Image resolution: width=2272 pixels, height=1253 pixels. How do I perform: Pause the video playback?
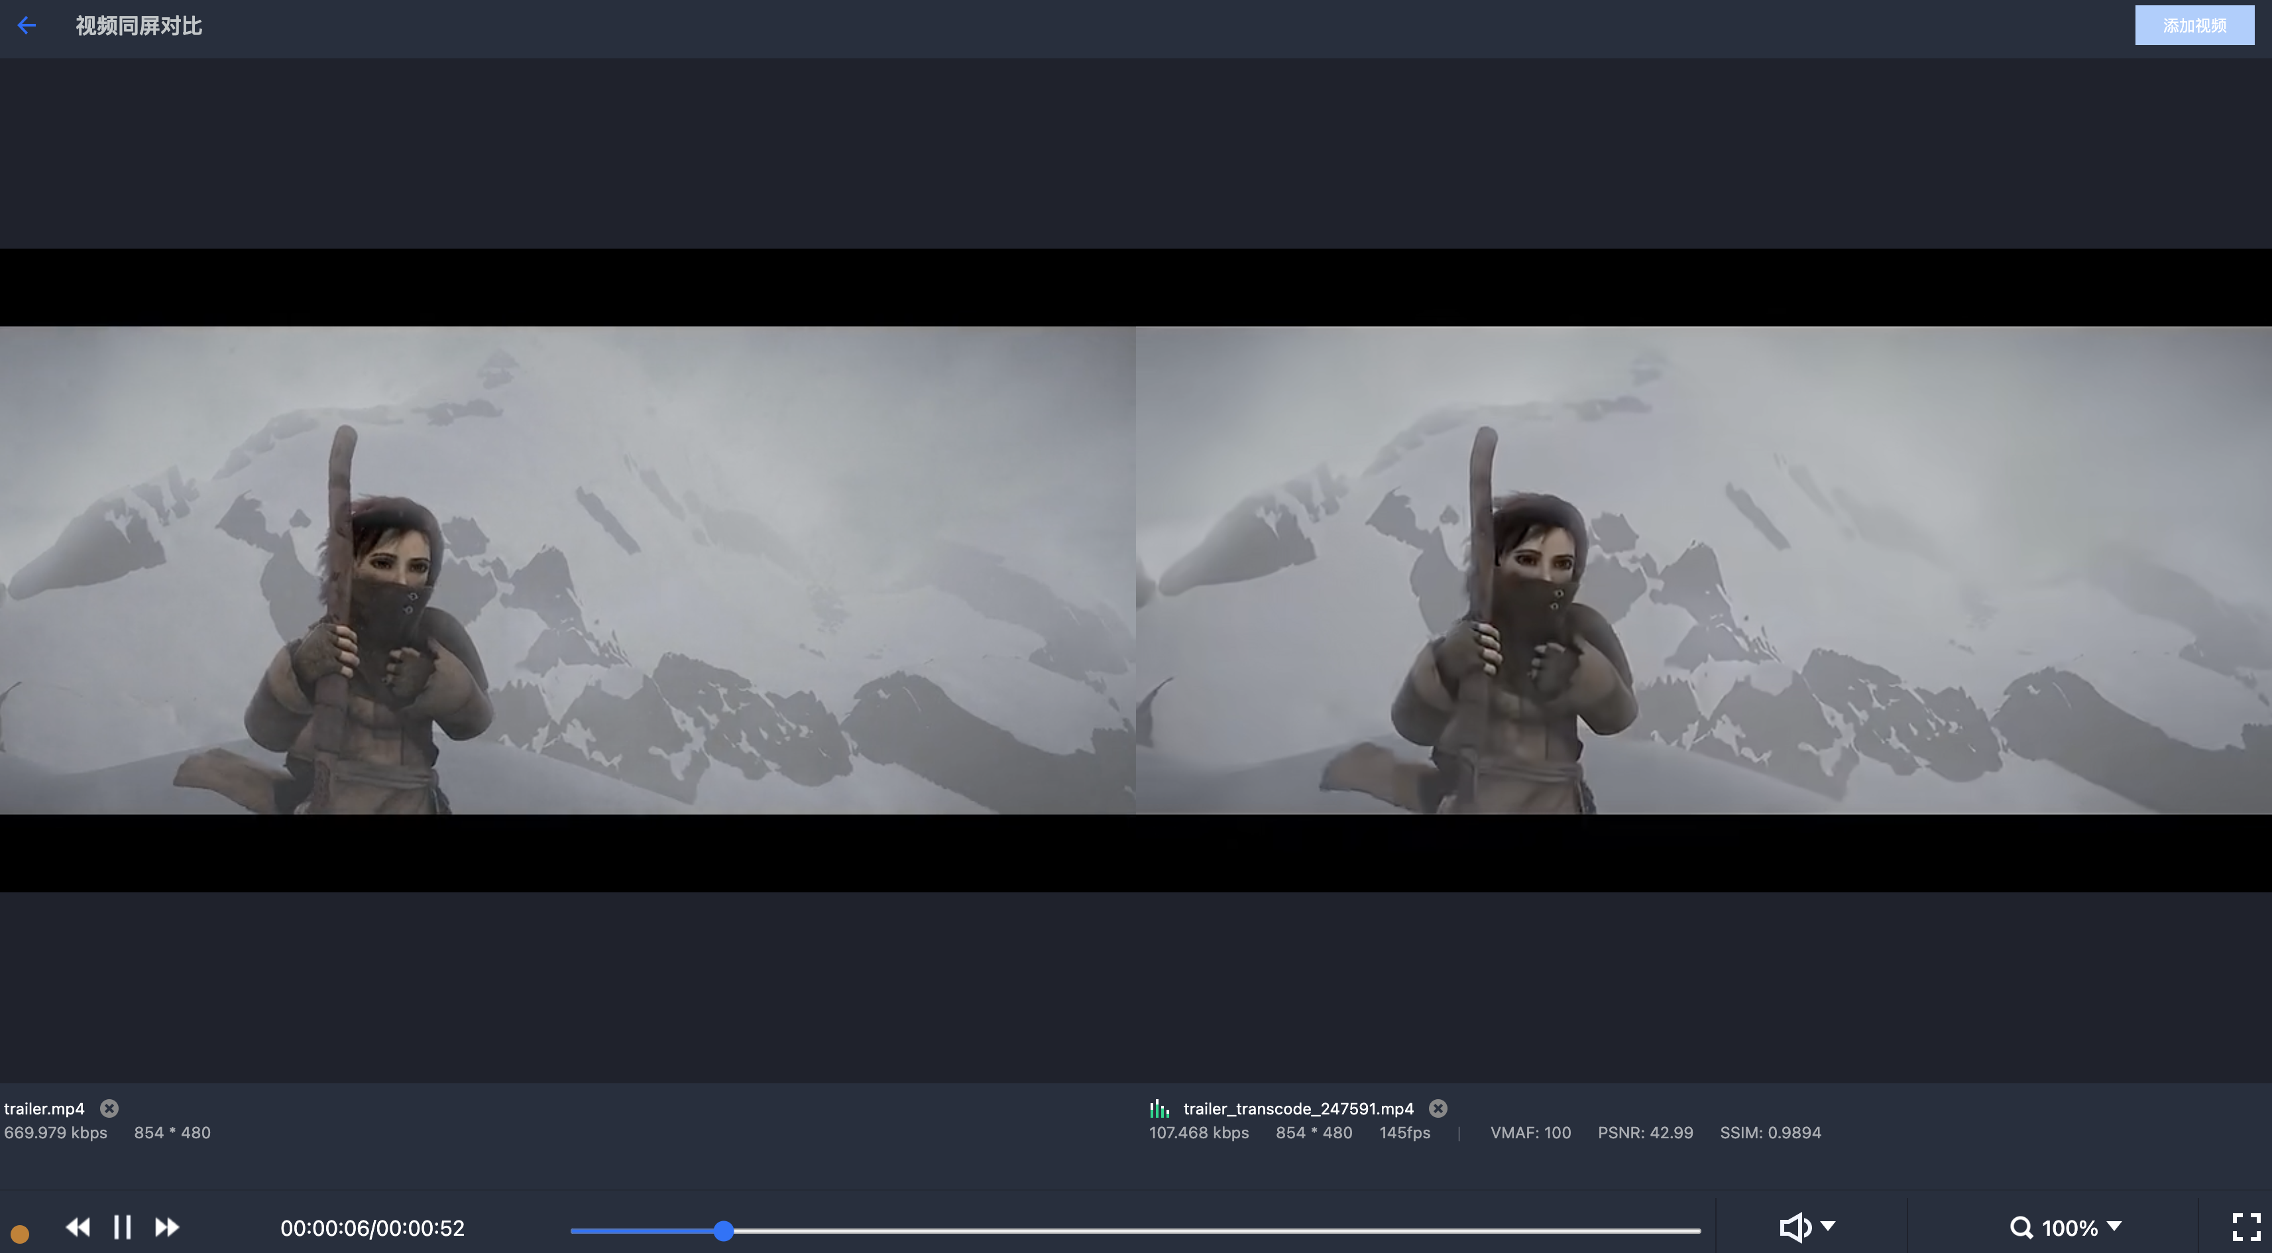123,1227
